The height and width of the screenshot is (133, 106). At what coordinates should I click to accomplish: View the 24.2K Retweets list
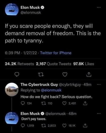[19, 64]
